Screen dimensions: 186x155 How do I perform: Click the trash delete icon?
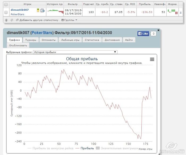coord(6,20)
